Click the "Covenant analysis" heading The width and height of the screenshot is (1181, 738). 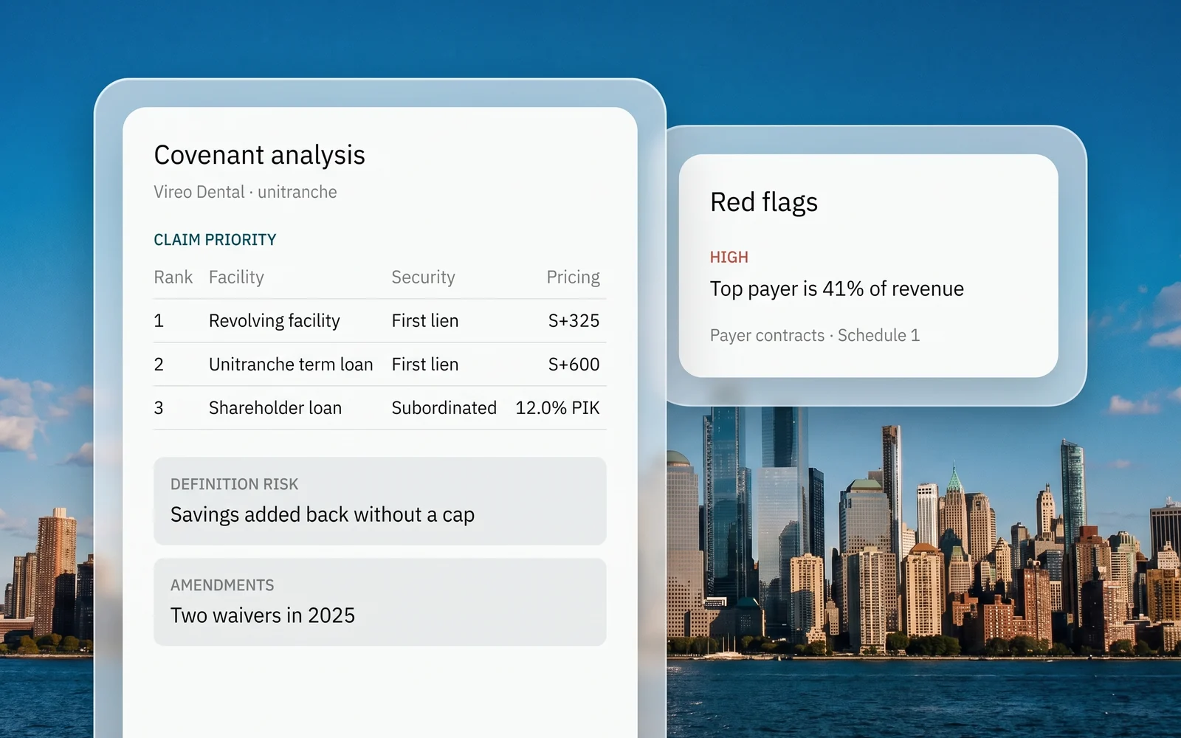[259, 155]
